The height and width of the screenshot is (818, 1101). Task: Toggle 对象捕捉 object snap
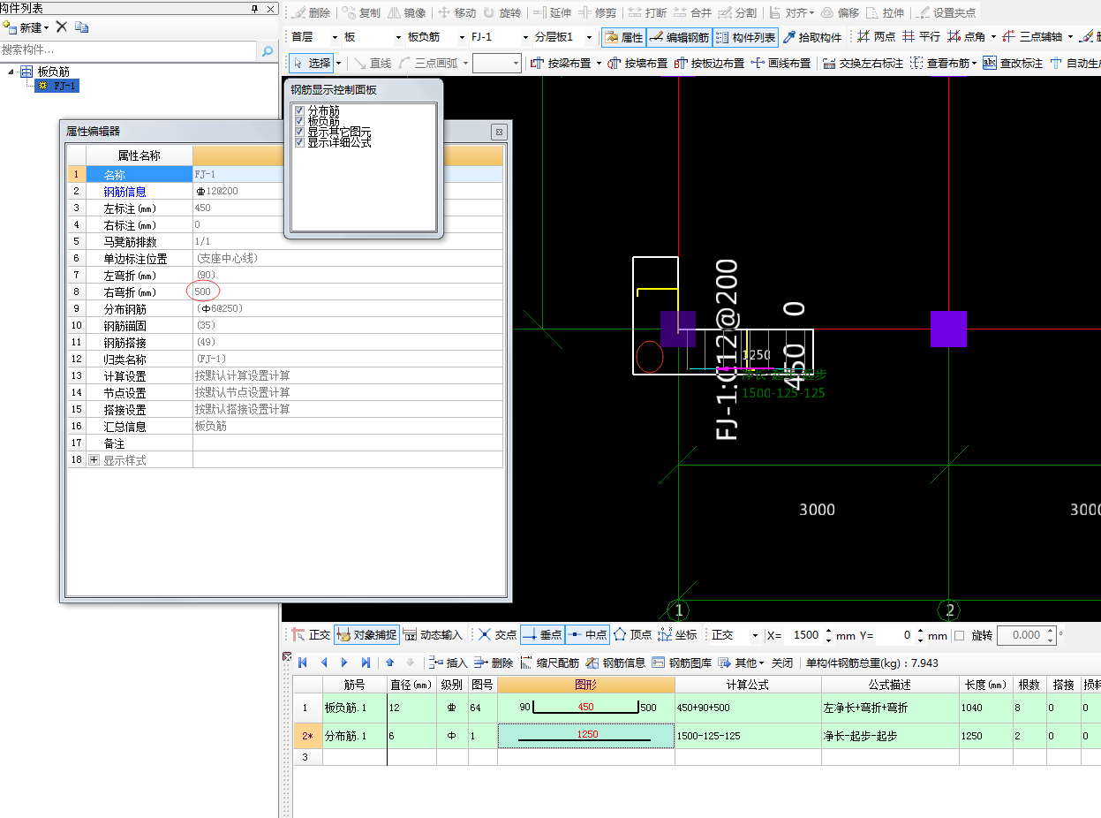367,634
